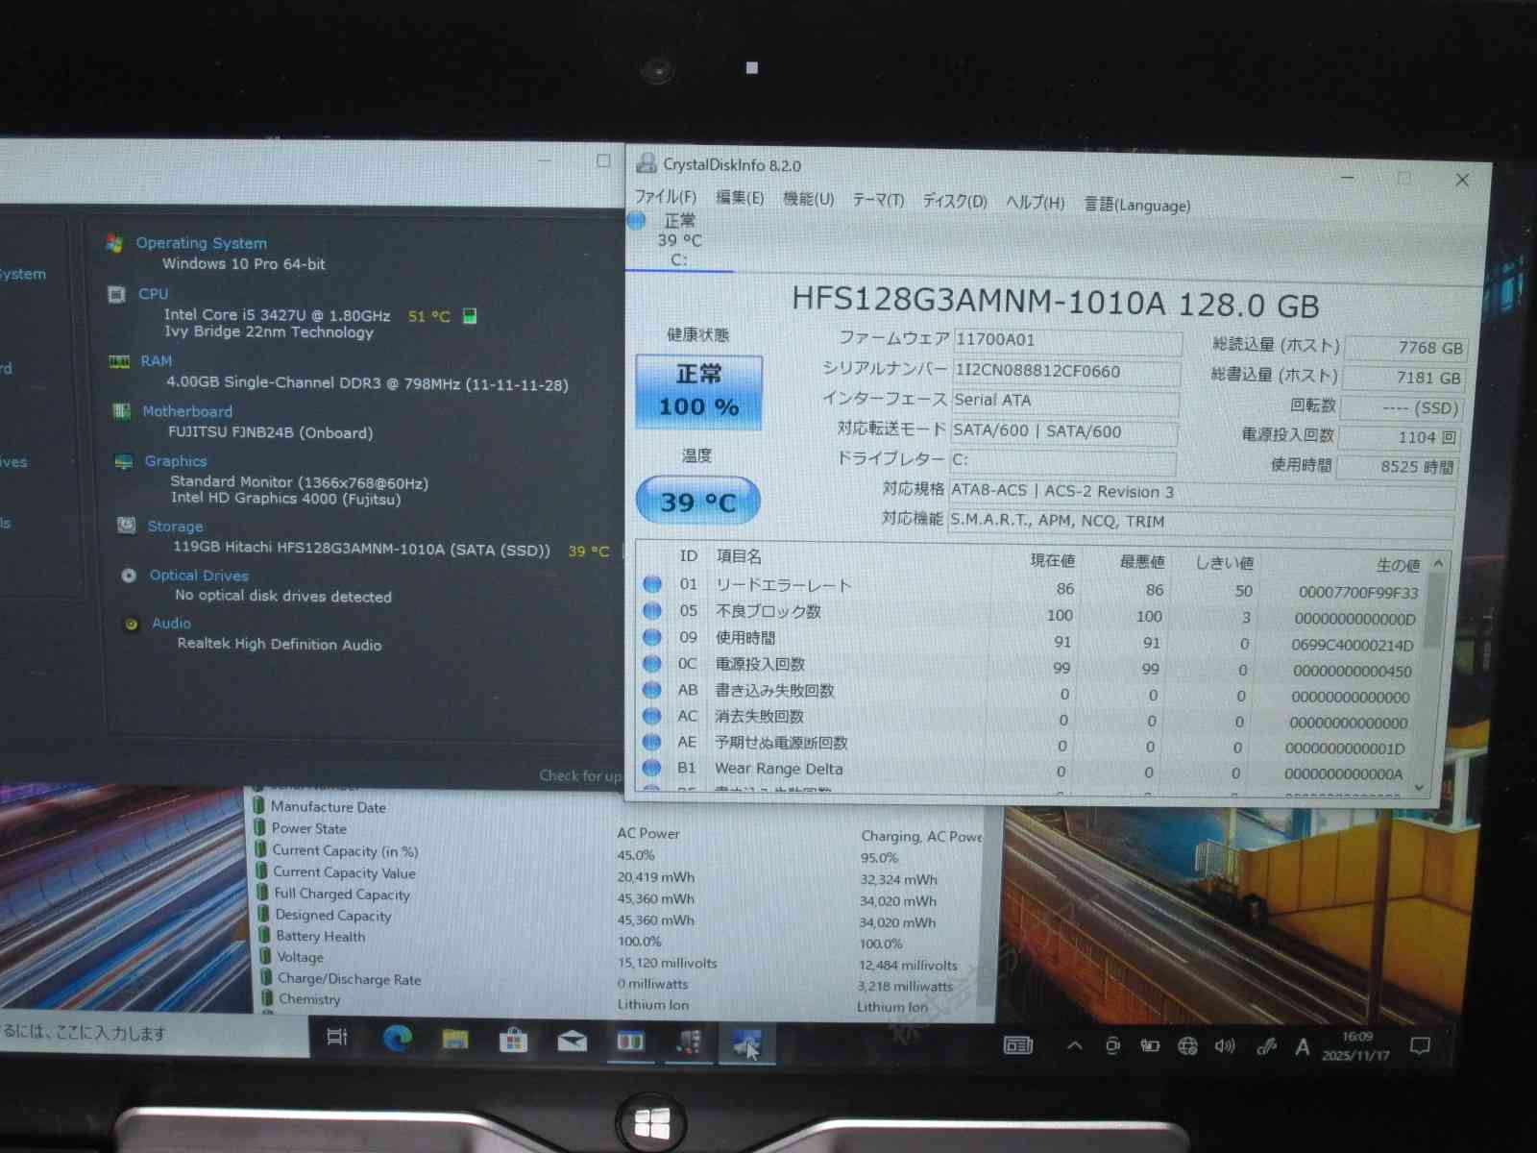Click the RAM section icon in Speccy
This screenshot has height=1153, width=1537.
(119, 361)
